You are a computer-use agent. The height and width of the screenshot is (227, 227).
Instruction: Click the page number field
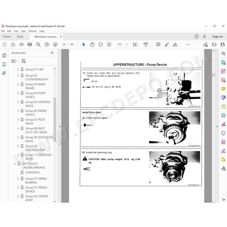coord(64,44)
